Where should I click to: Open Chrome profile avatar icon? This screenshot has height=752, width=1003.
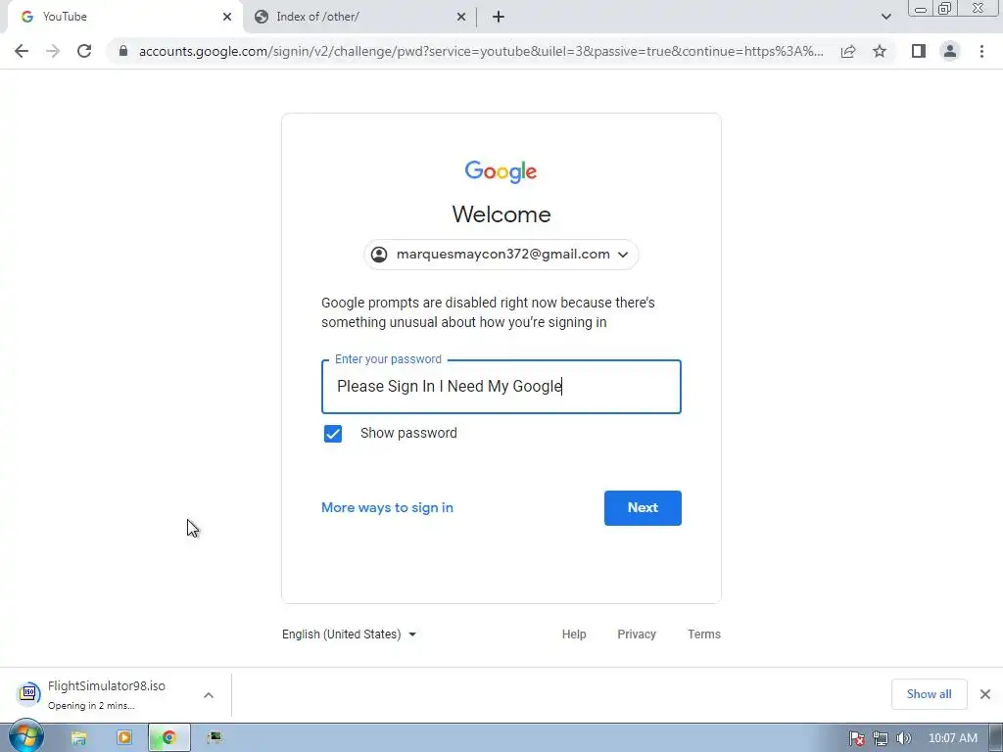(x=950, y=51)
